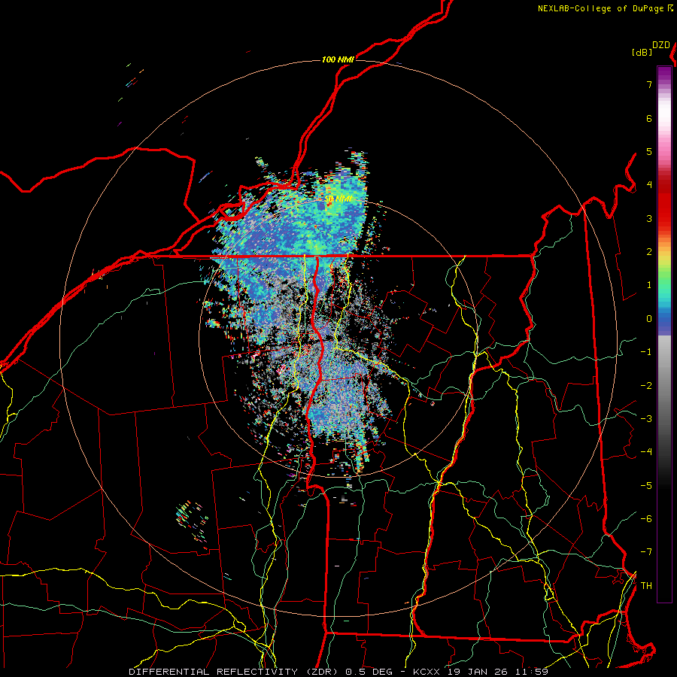This screenshot has height=677, width=677.
Task: Select the -5 value on the scale
Action: coord(646,486)
